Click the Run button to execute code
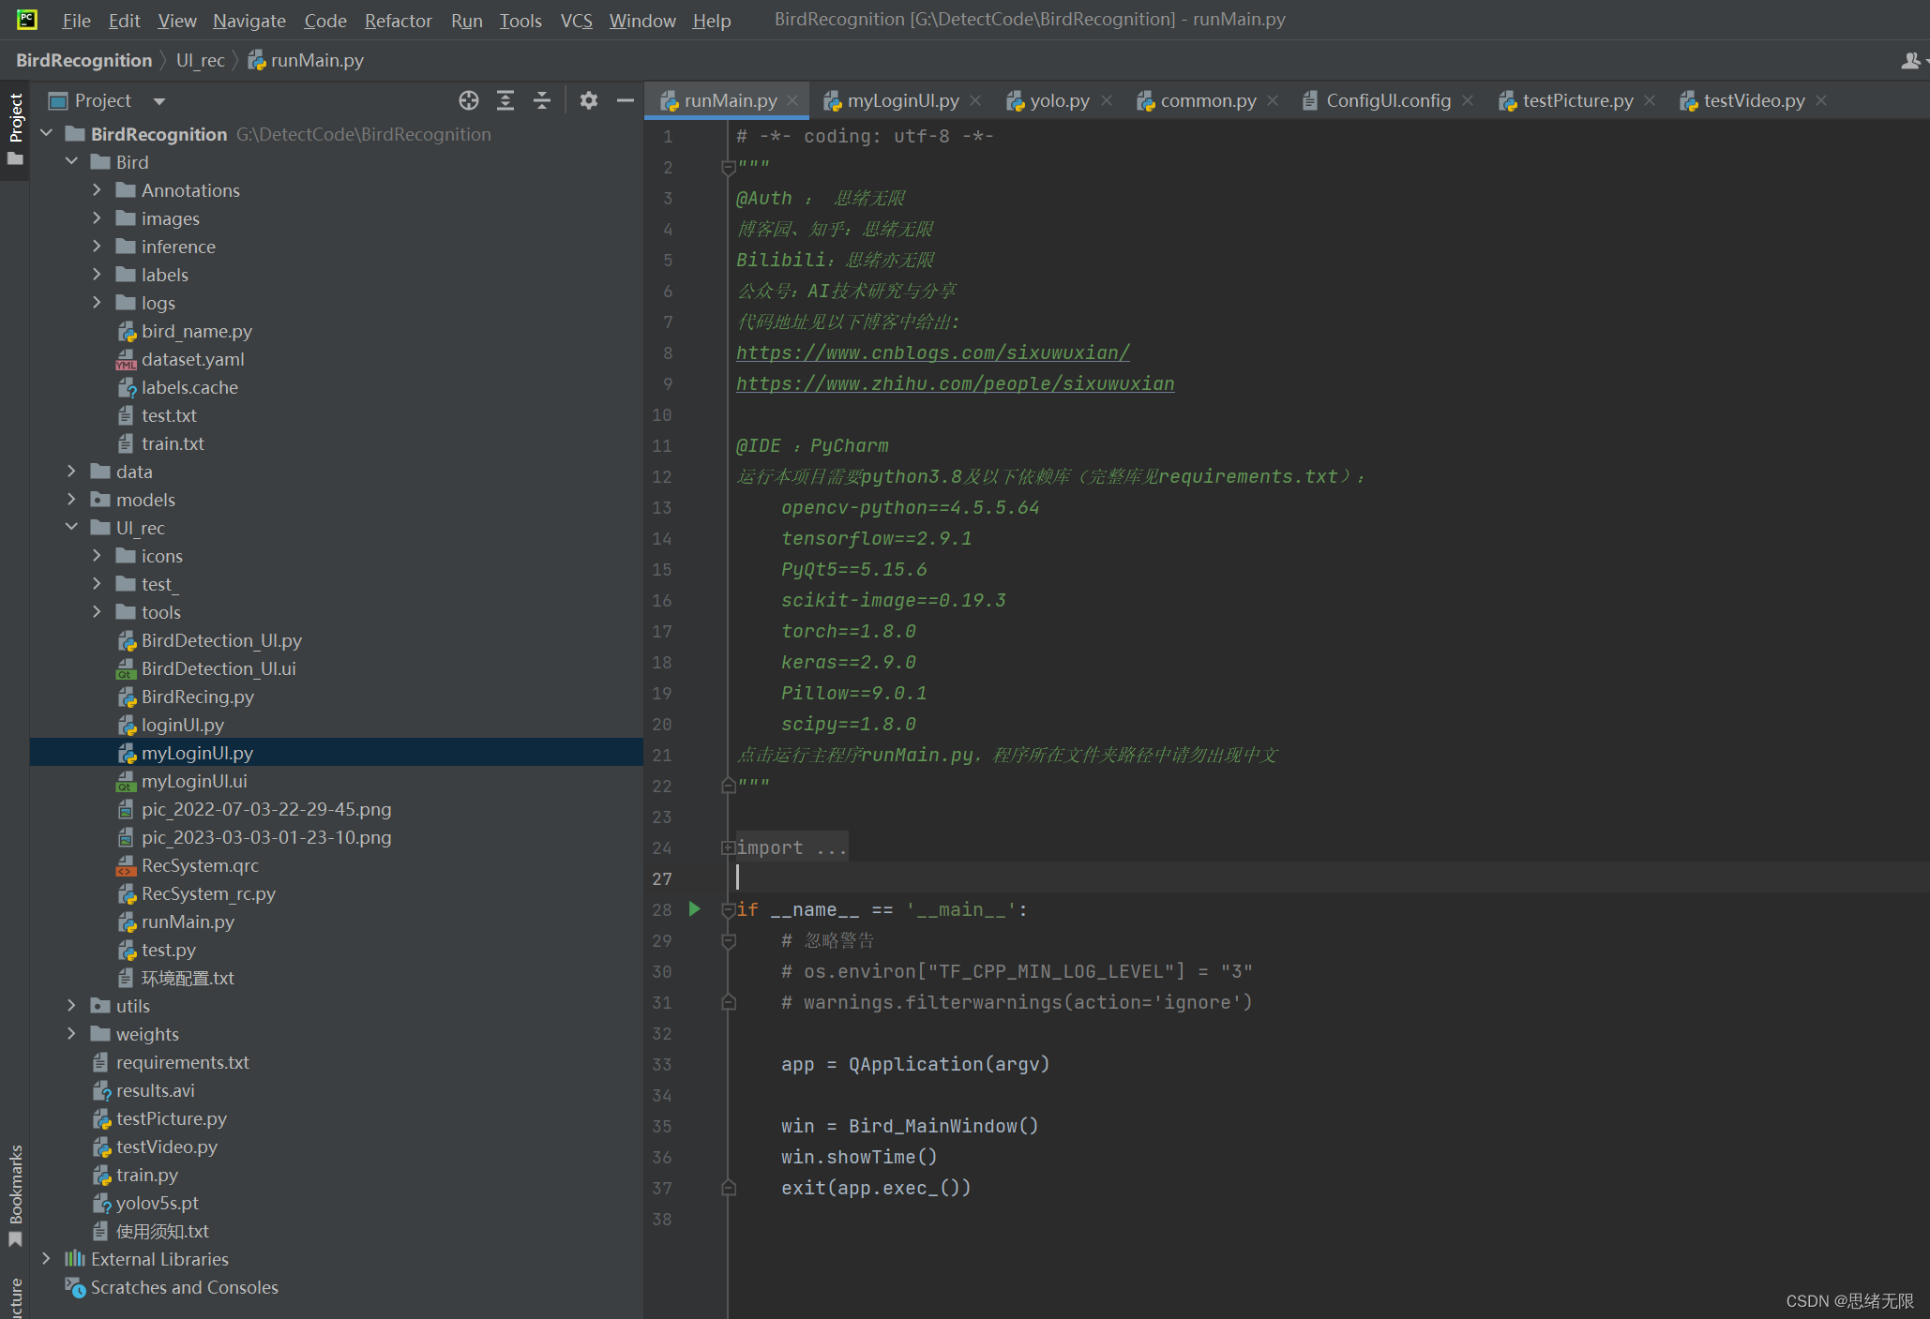The image size is (1930, 1319). coord(694,908)
